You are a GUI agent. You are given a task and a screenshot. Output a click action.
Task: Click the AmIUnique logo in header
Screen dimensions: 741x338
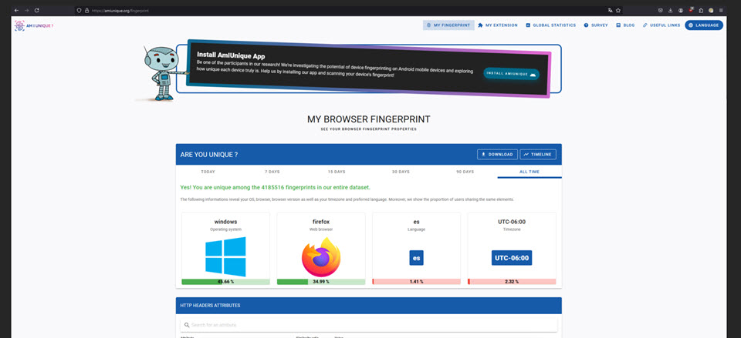(33, 25)
